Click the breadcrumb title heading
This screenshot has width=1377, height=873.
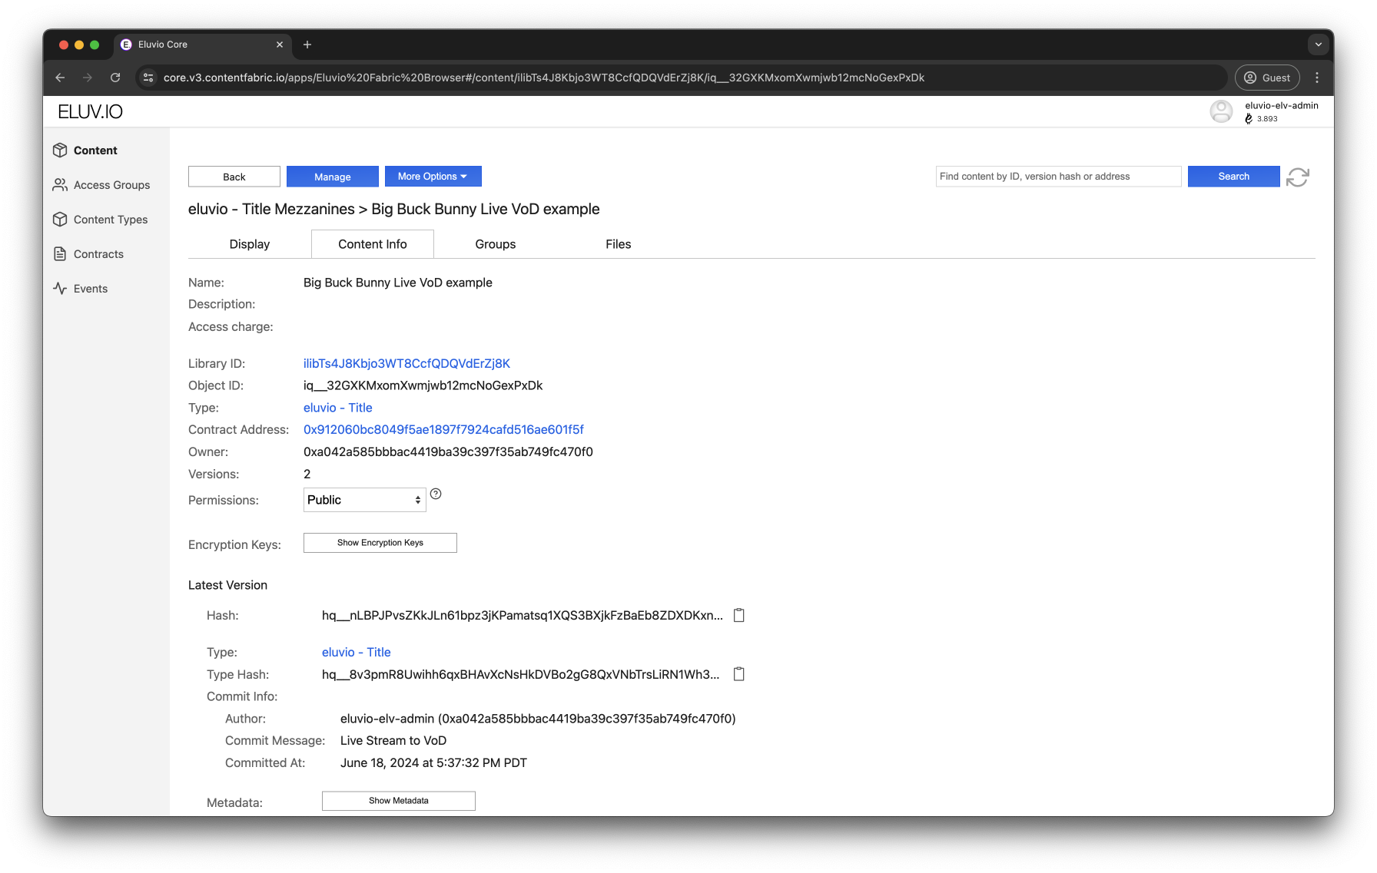(394, 209)
